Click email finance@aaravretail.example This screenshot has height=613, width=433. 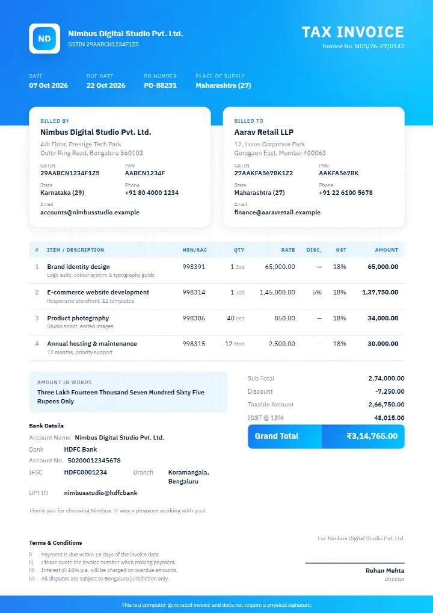coord(277,213)
